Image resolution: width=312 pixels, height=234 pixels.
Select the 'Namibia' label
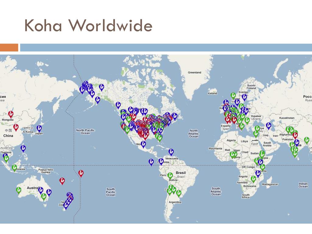[x=242, y=183]
